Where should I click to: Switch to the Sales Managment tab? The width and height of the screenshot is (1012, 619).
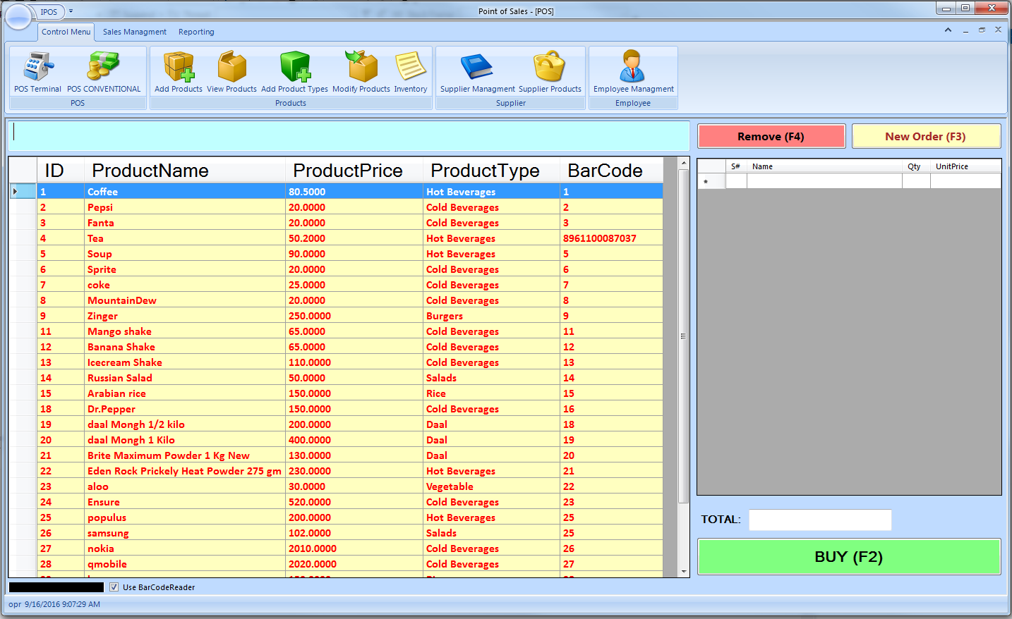[x=135, y=32]
